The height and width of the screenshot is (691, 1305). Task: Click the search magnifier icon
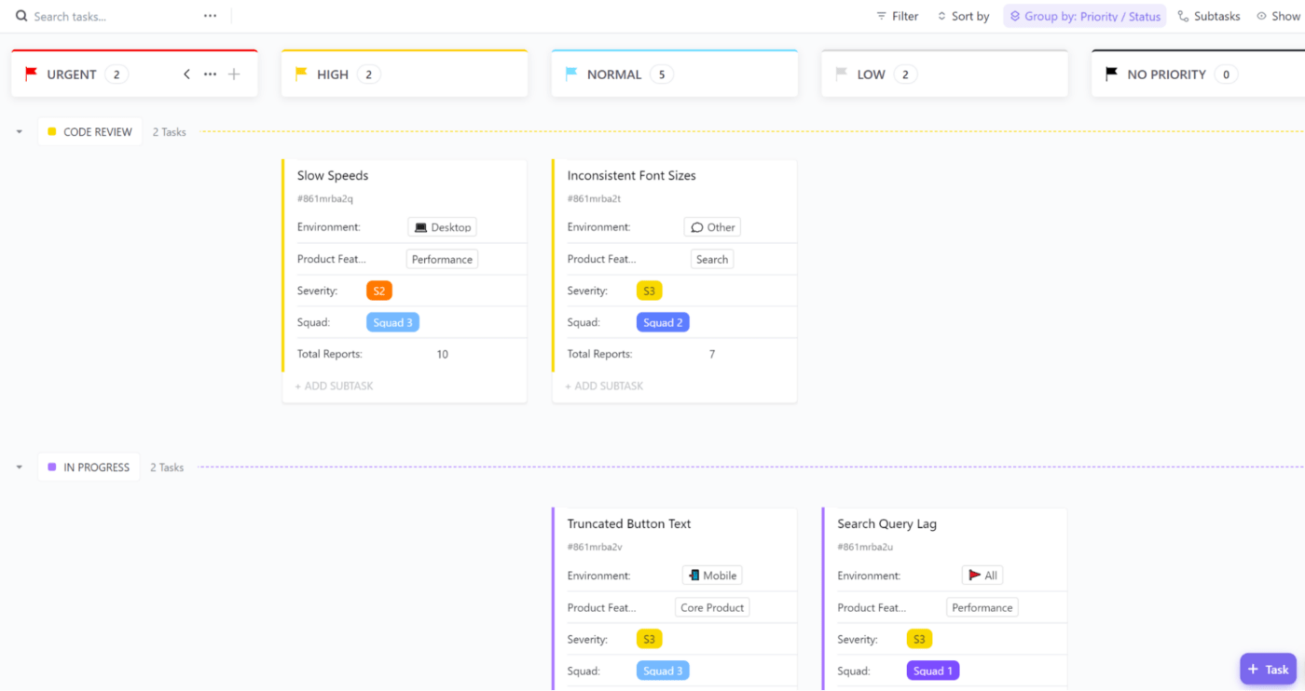[21, 16]
